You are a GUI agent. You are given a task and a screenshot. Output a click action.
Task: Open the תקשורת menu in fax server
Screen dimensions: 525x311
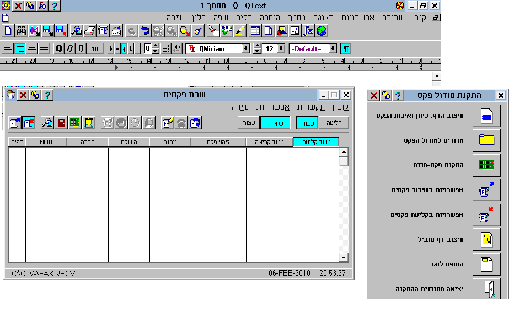312,106
